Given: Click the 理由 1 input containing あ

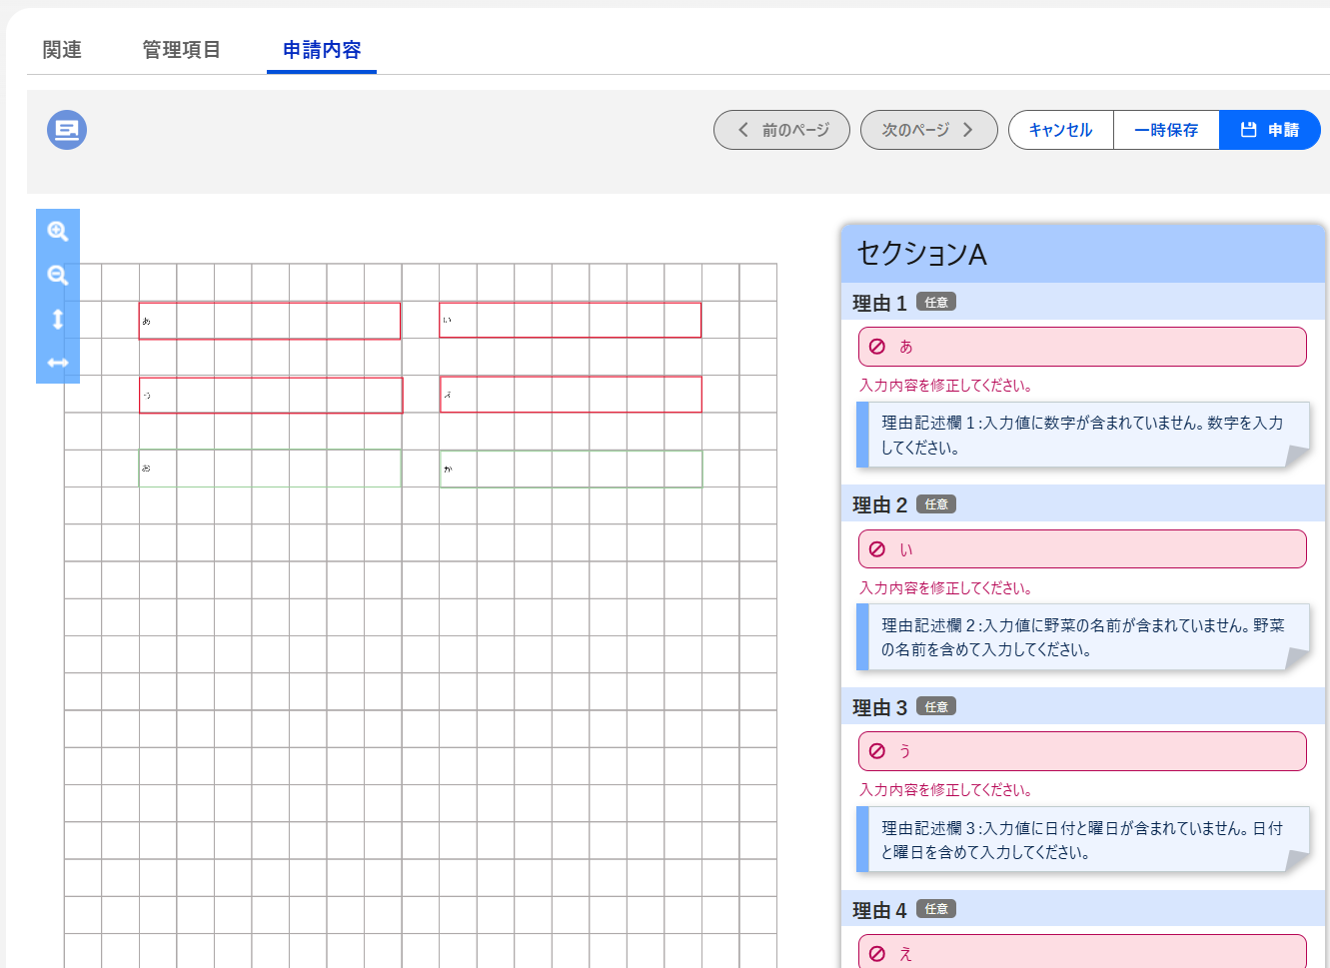Looking at the screenshot, I should point(1082,347).
